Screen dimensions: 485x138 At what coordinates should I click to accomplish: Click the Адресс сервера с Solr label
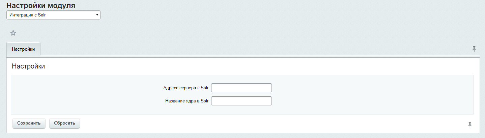(x=186, y=88)
